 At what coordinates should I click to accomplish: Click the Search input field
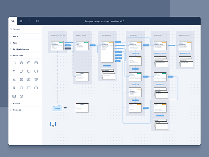click(x=25, y=29)
